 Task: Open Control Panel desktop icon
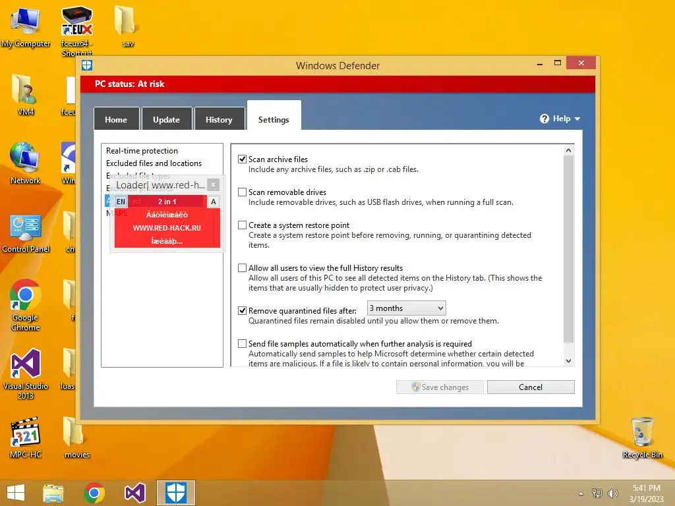pos(26,233)
